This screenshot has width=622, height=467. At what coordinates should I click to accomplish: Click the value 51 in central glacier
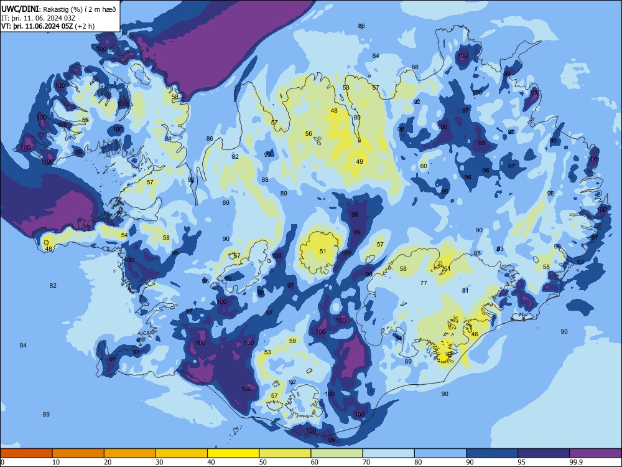click(x=323, y=252)
